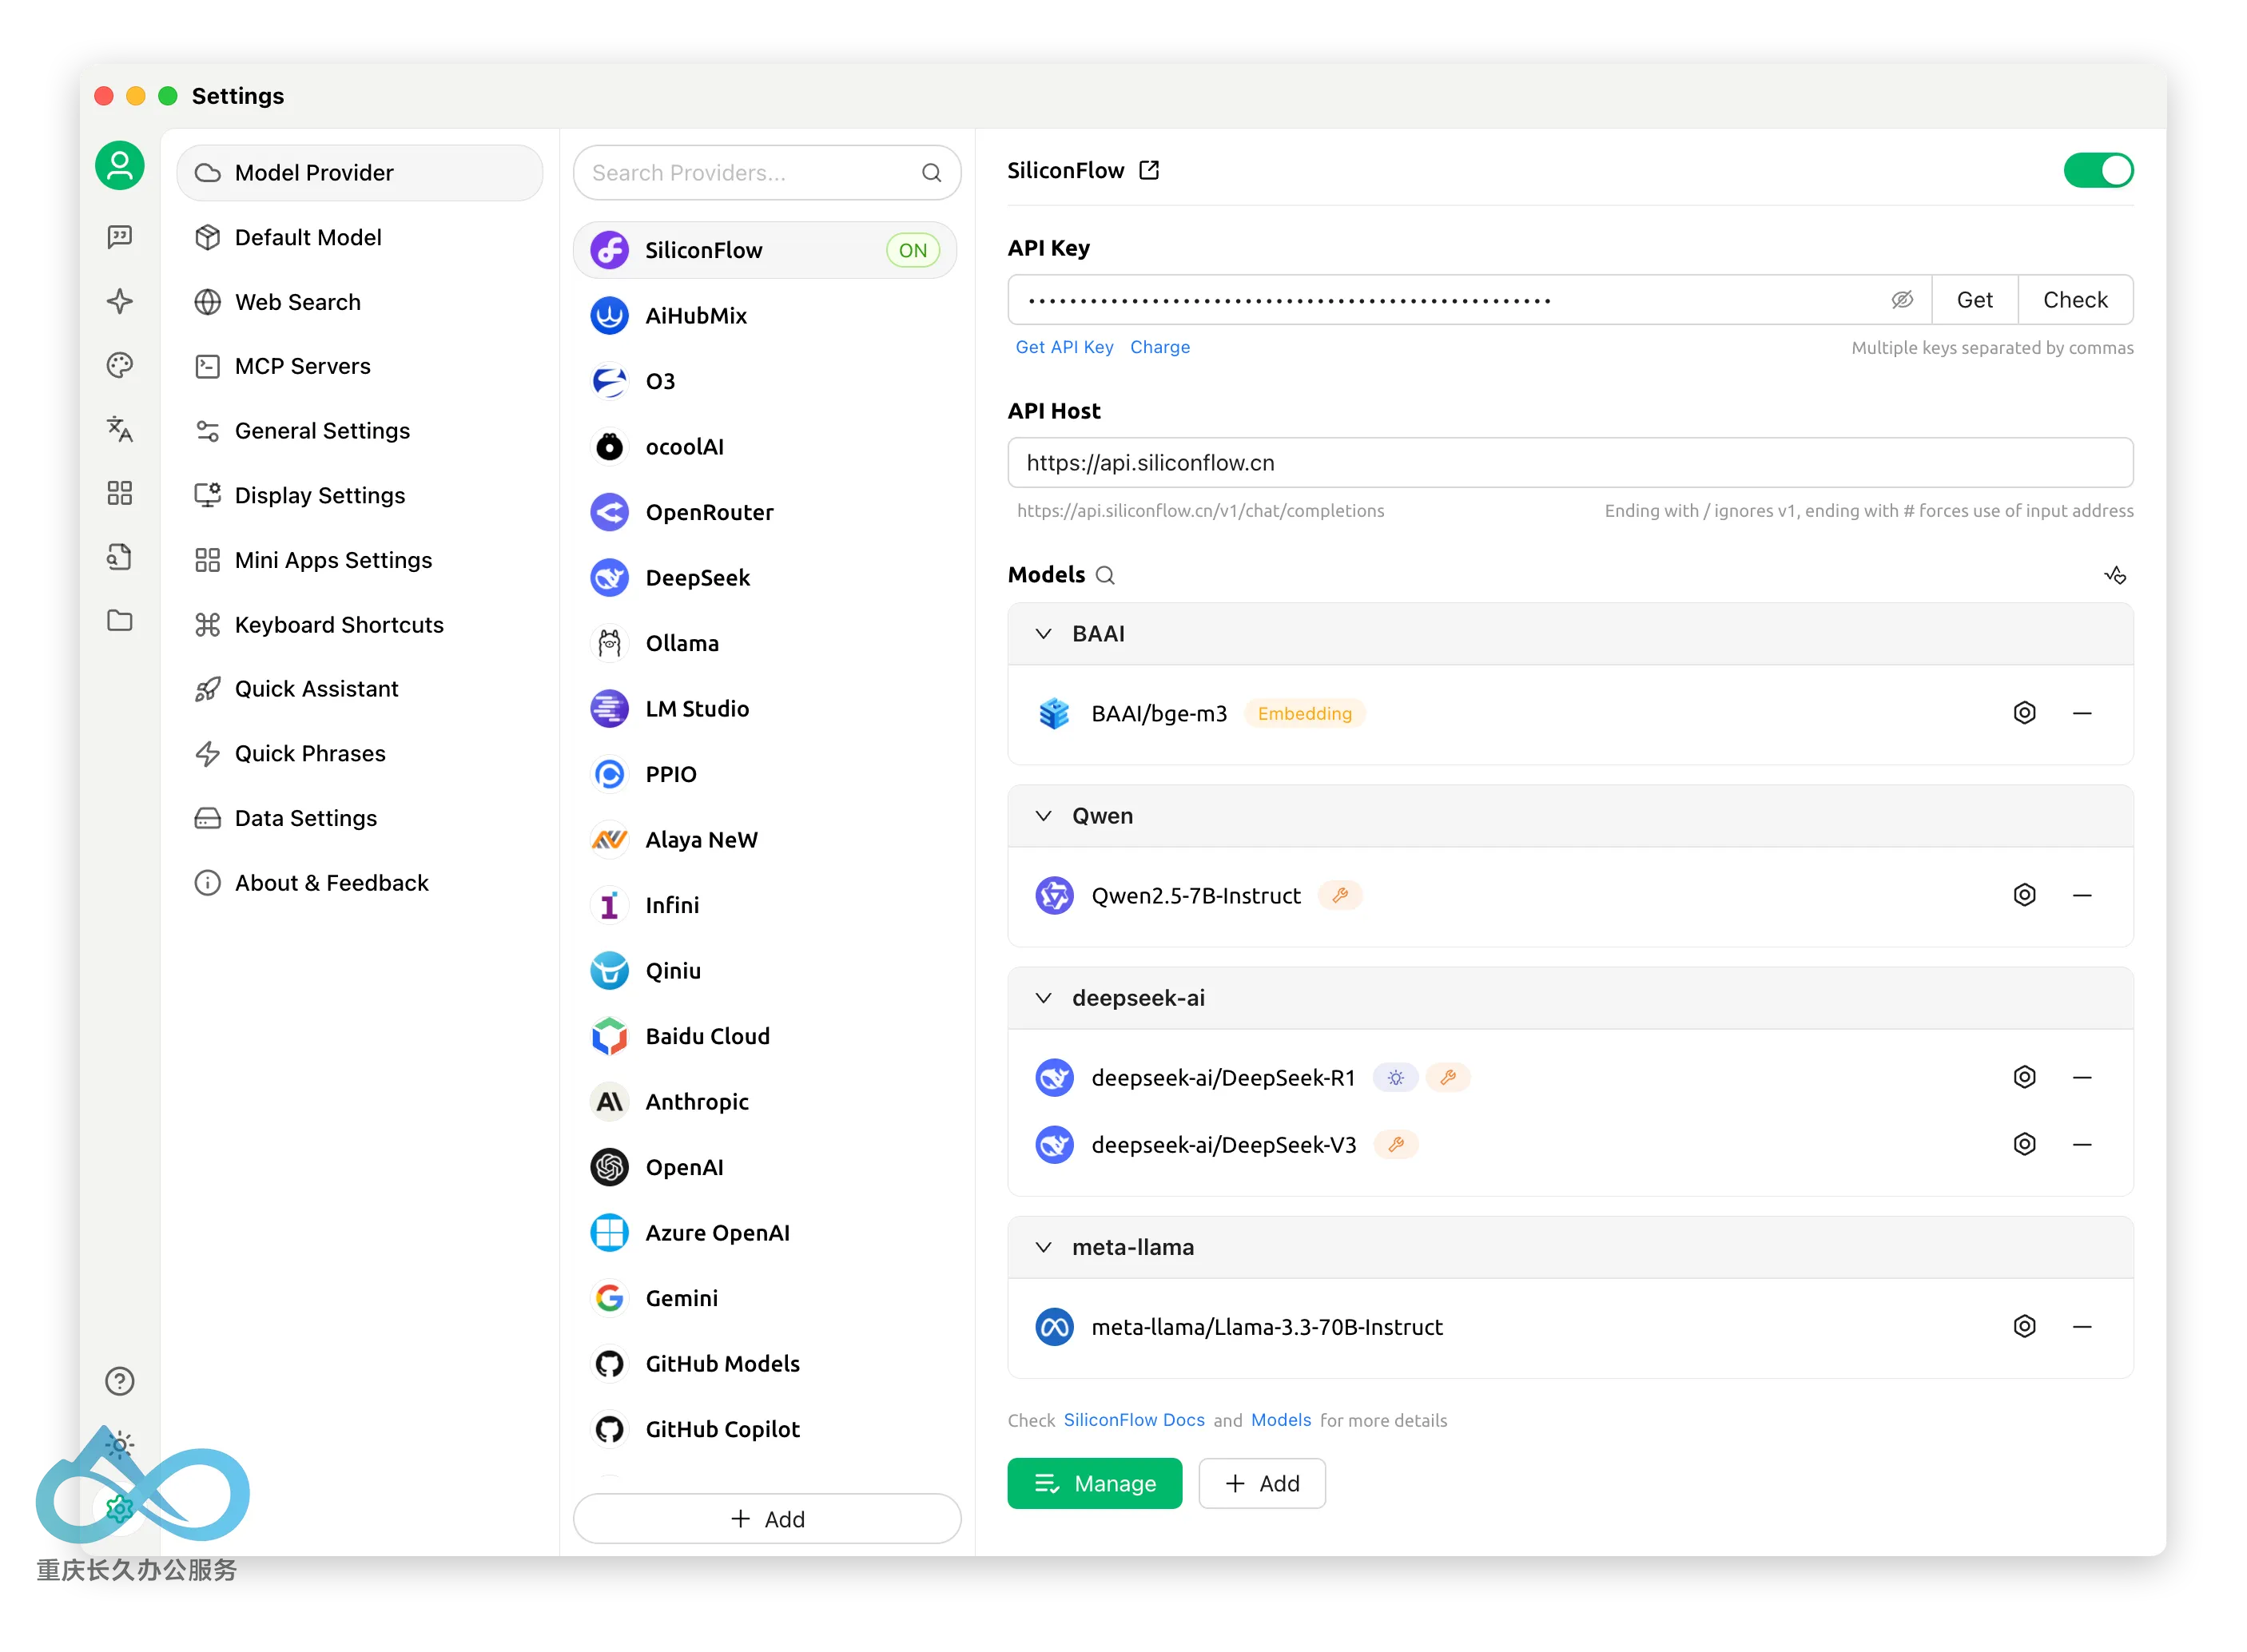
Task: Click the model health check icon
Action: pyautogui.click(x=2114, y=575)
